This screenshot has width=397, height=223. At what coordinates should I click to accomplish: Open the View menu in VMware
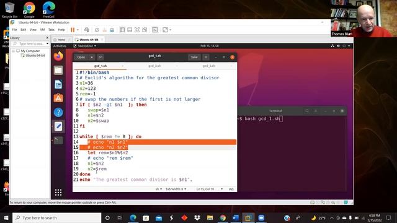pyautogui.click(x=33, y=30)
